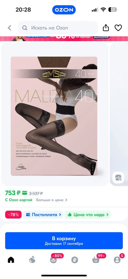The height and width of the screenshot is (279, 128).
Task: Tap the −78% discount badge
Action: coord(13,215)
